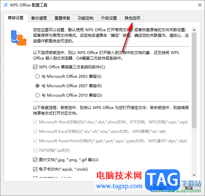This screenshot has height=196, width=205.
Task: Click the Microsoft Excel文档 checkbox
Action: (35, 132)
